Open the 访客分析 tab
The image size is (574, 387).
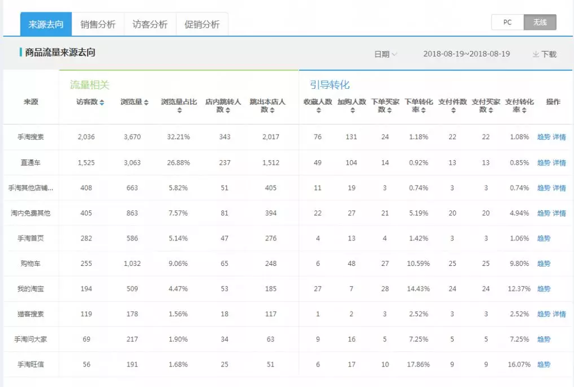(150, 24)
